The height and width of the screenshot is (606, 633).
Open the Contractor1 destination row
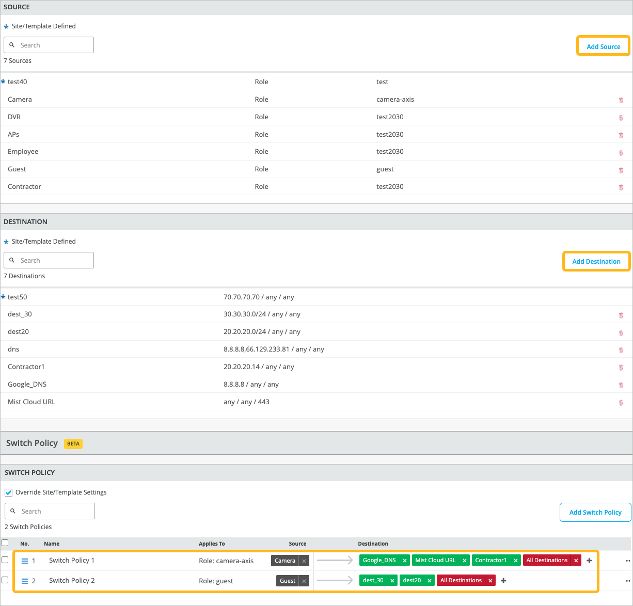tap(26, 367)
